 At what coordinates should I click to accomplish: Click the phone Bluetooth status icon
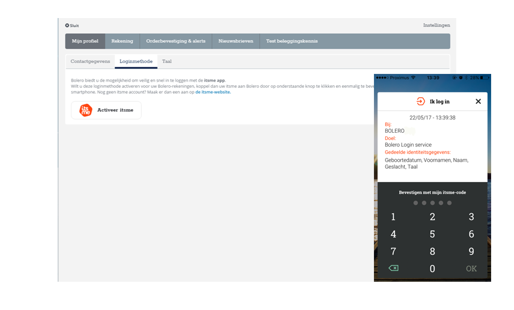click(466, 78)
